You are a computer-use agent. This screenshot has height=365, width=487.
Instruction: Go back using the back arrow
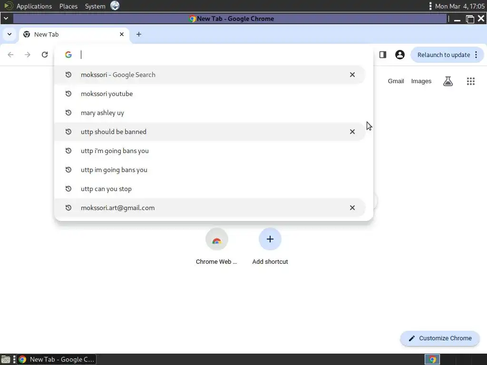click(10, 55)
